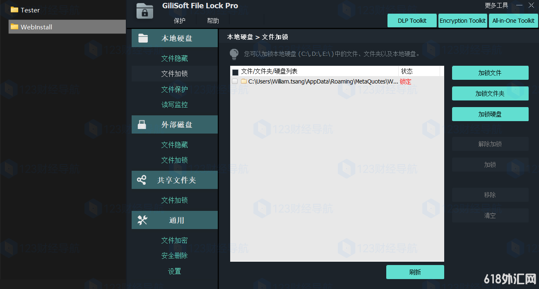
Task: Open the 更多工具 dropdown at top right
Action: 496,5
